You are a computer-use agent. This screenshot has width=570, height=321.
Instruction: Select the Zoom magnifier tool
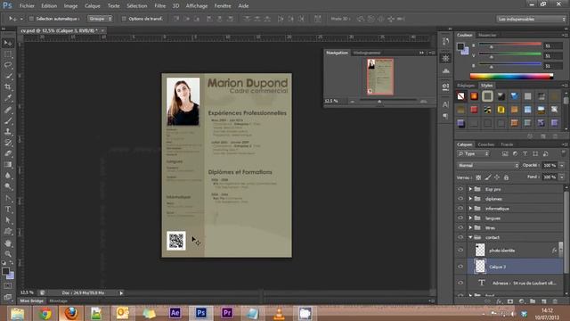tap(8, 253)
